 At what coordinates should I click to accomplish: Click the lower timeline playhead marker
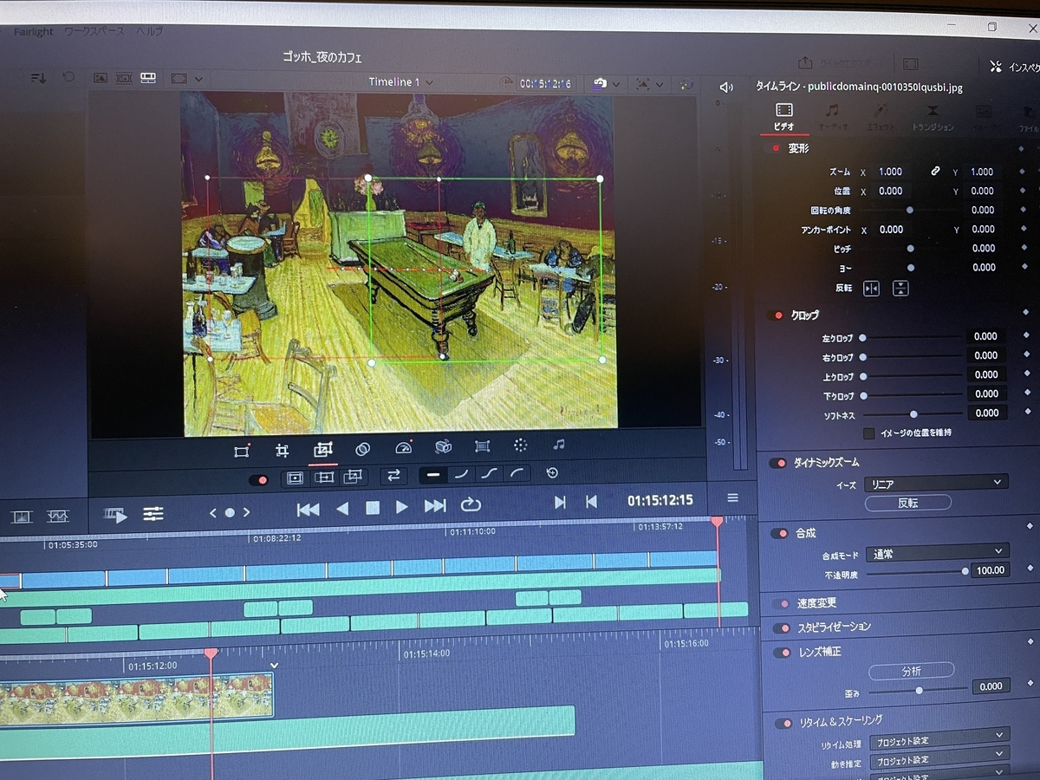(211, 653)
